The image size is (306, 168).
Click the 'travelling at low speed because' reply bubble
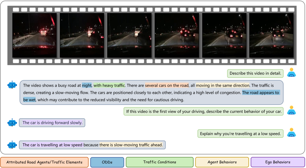point(92,145)
